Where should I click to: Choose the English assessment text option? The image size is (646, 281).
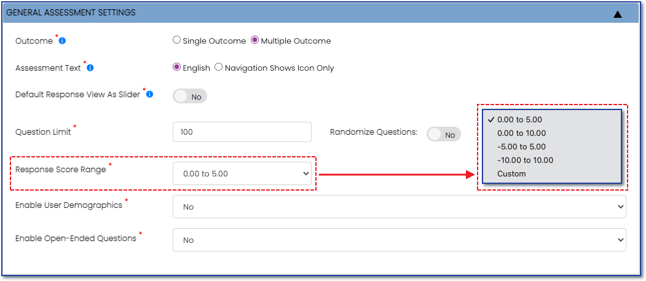click(x=177, y=67)
